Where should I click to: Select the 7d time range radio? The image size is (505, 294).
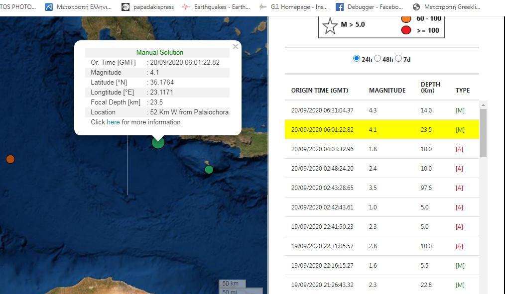398,59
